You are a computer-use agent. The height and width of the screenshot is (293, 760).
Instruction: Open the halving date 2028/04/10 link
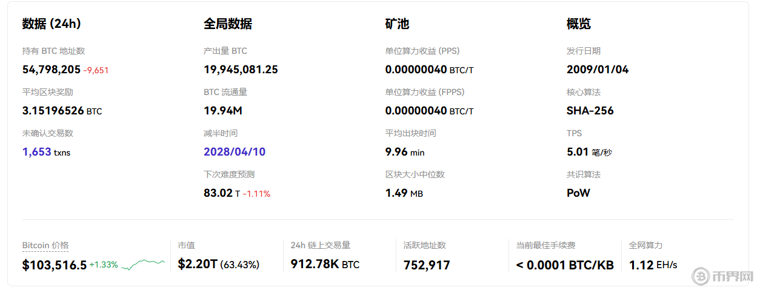pyautogui.click(x=235, y=152)
